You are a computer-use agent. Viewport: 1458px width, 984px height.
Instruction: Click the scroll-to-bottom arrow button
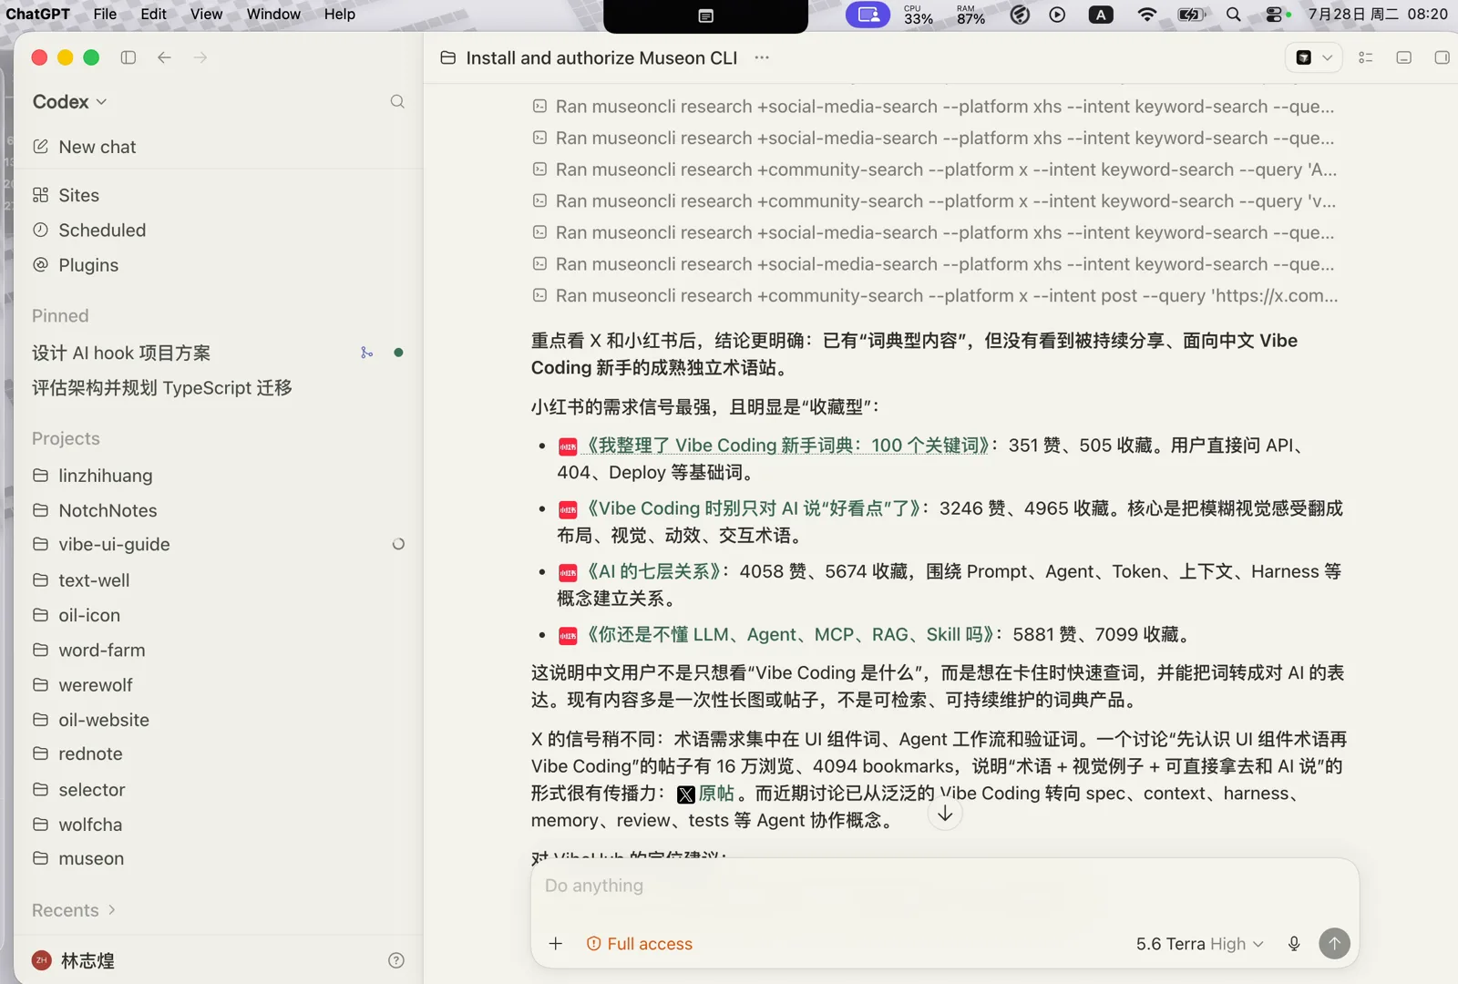[945, 813]
